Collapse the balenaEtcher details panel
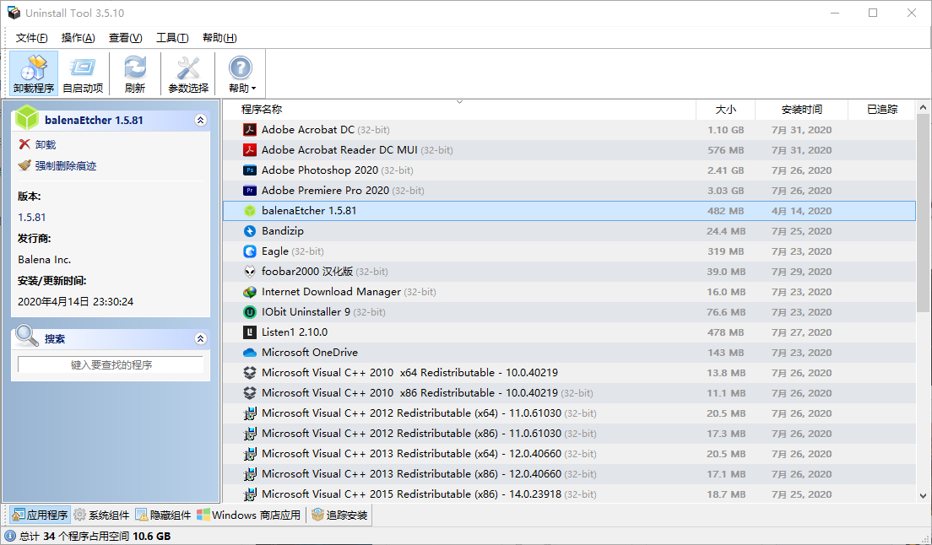 pos(200,120)
